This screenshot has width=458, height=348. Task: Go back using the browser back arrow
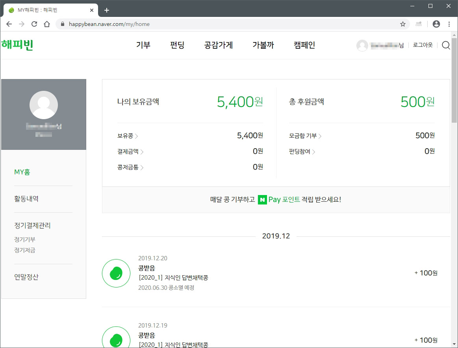coord(9,24)
